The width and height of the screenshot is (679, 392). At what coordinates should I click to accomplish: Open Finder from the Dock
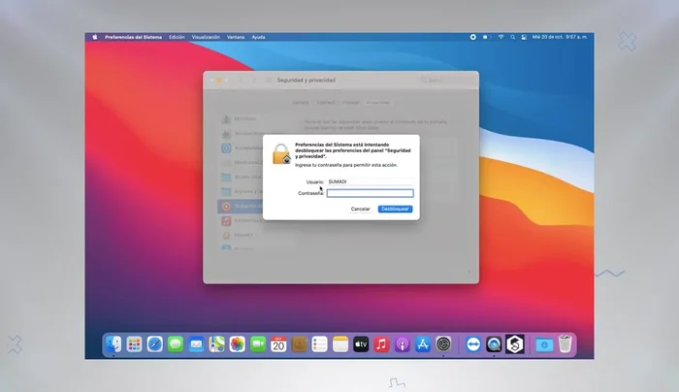tap(113, 343)
